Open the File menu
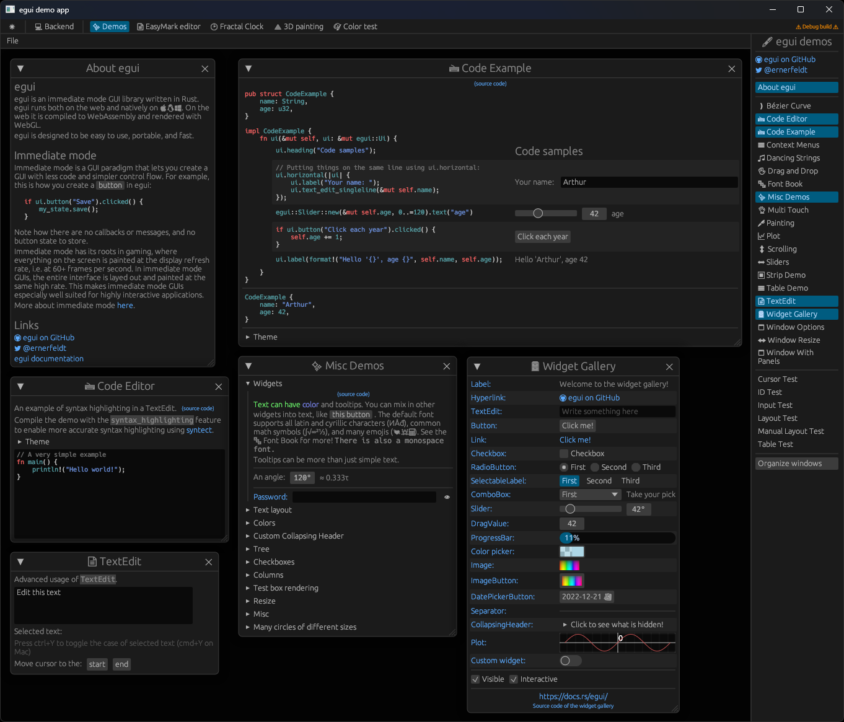This screenshot has width=844, height=722. [12, 41]
